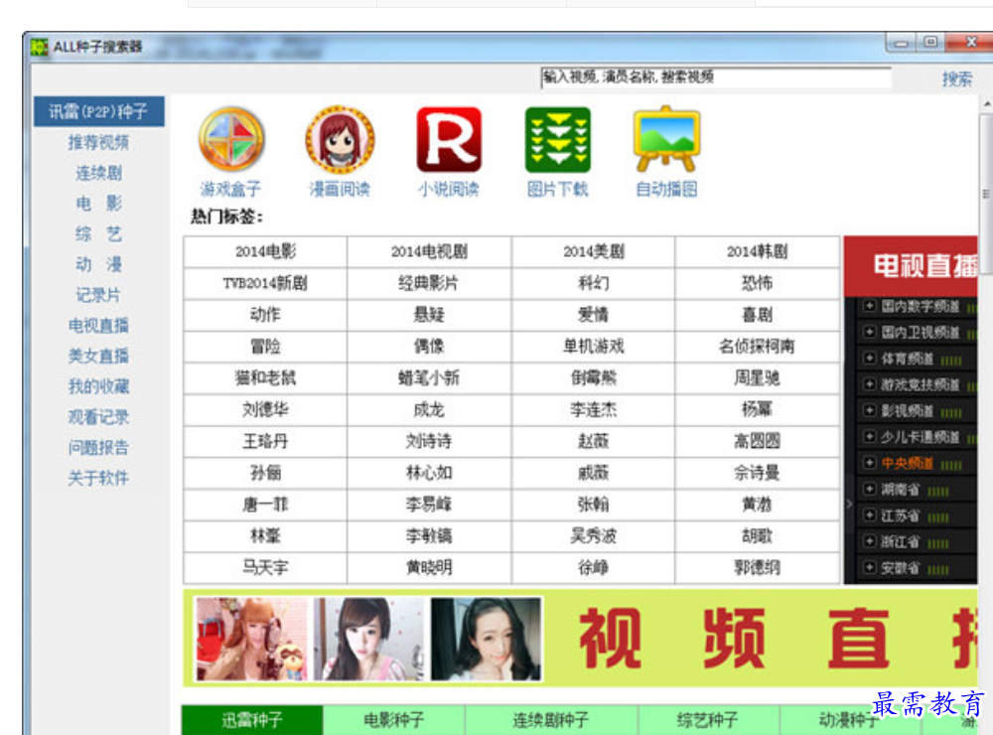Select the 周星驰 tag cell
Image resolution: width=993 pixels, height=735 pixels.
(x=758, y=378)
